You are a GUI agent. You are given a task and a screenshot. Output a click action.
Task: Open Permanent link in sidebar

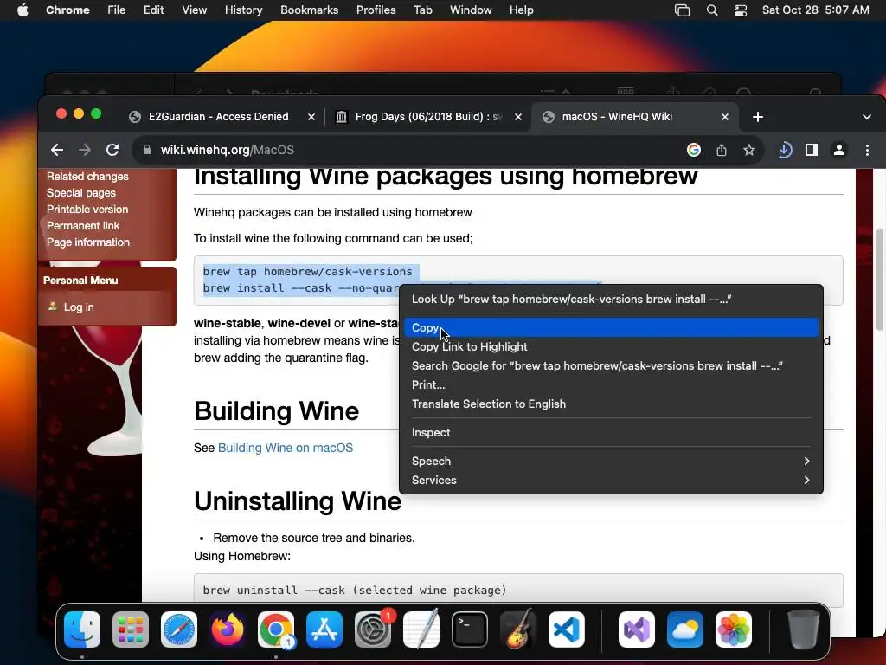(83, 226)
